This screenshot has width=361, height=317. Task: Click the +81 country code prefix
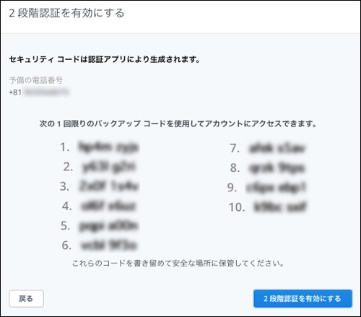(15, 92)
